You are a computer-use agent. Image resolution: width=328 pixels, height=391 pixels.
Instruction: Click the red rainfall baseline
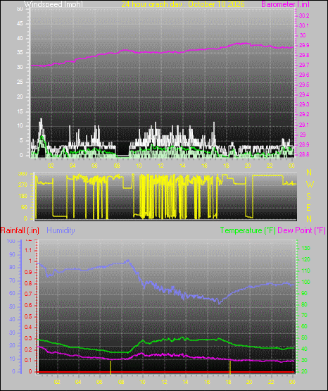tap(166, 372)
